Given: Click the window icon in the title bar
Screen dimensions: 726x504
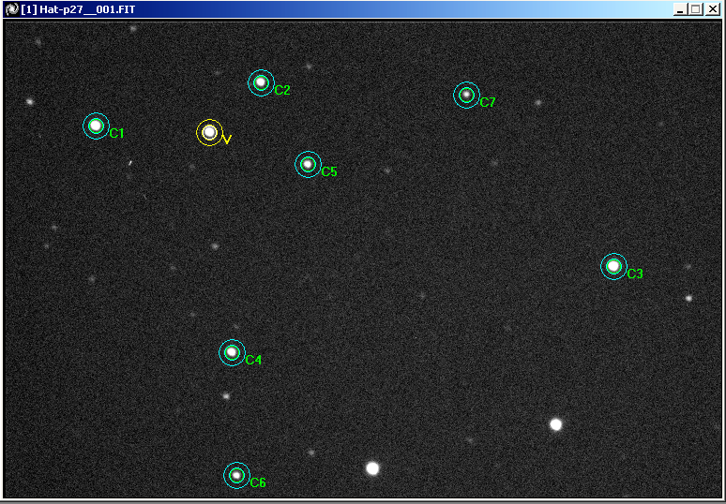Looking at the screenshot, I should [x=11, y=8].
